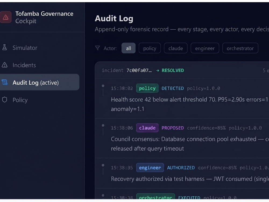This screenshot has height=202, width=269.
Task: Click confidence=85% in the PROPOSED row
Action: click(x=206, y=128)
